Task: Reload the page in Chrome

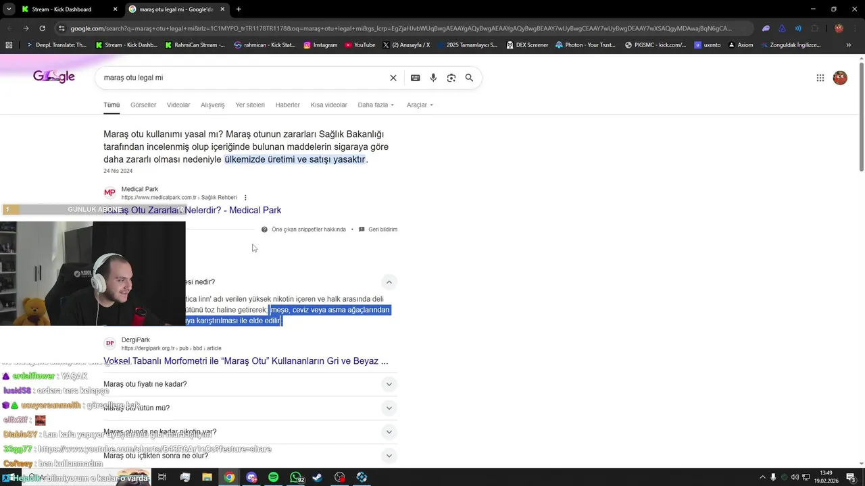Action: (42, 28)
